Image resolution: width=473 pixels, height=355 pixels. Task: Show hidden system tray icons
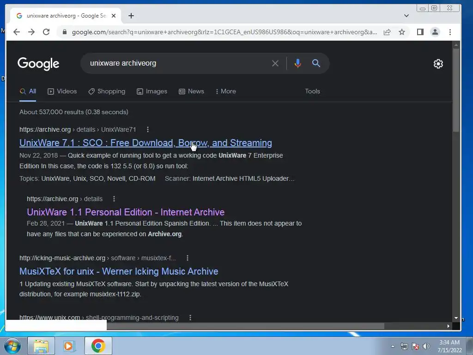[393, 346]
